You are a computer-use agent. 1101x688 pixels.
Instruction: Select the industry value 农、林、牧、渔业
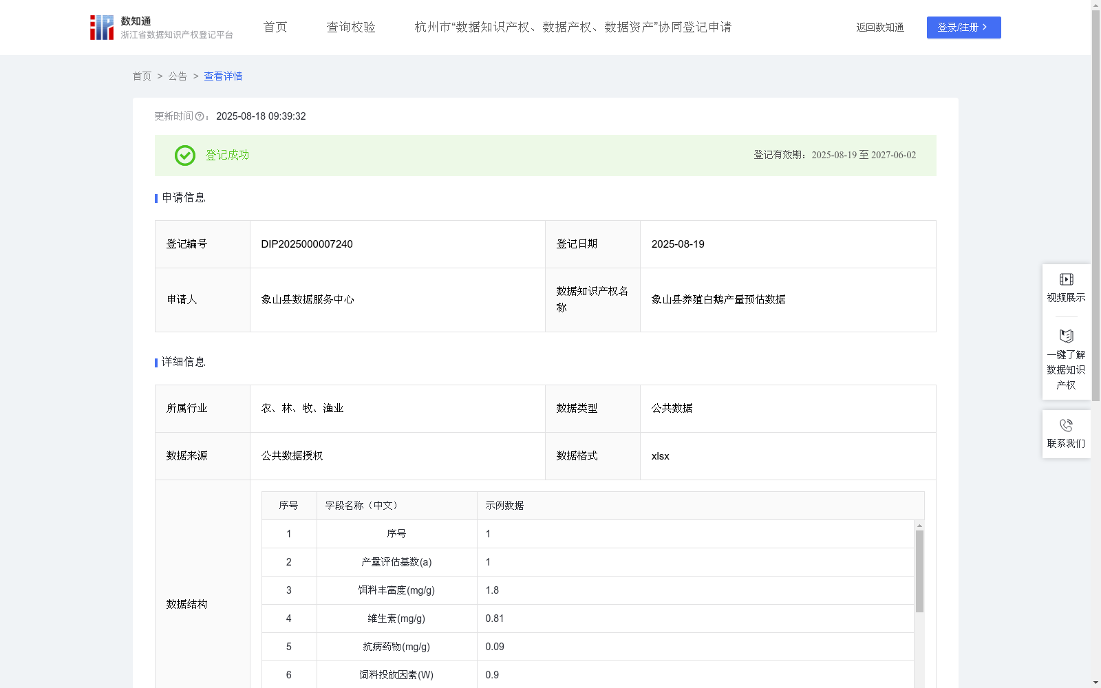tap(302, 409)
